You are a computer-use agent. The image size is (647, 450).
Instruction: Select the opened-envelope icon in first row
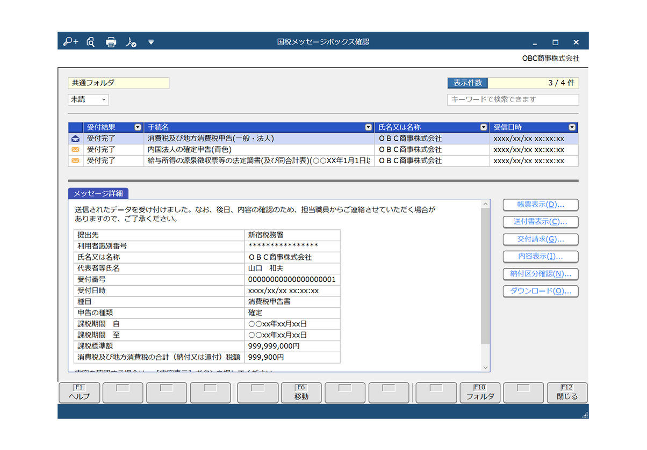pyautogui.click(x=75, y=139)
